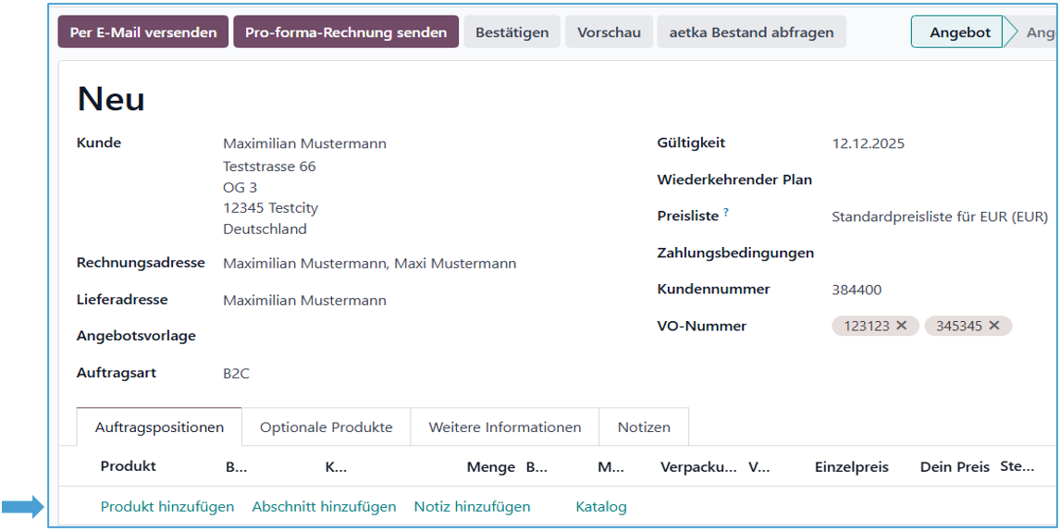Remove the 345345 VO-Nummer tag
This screenshot has height=531, width=1060.
tap(994, 326)
